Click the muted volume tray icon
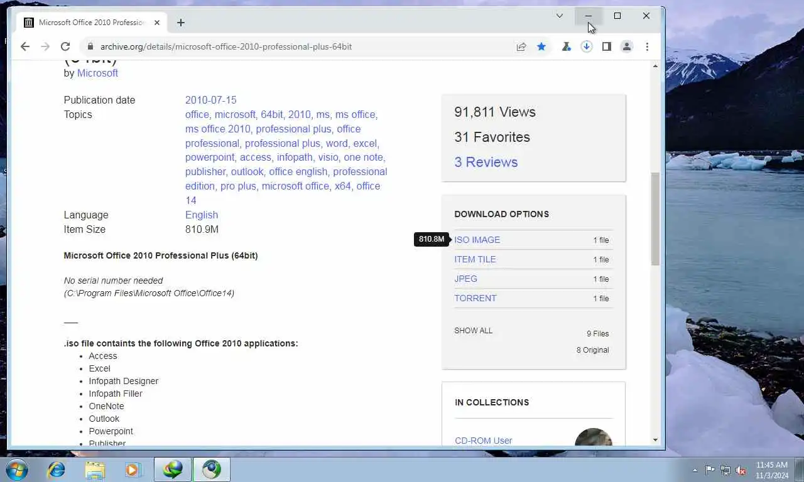The image size is (804, 482). click(x=741, y=470)
